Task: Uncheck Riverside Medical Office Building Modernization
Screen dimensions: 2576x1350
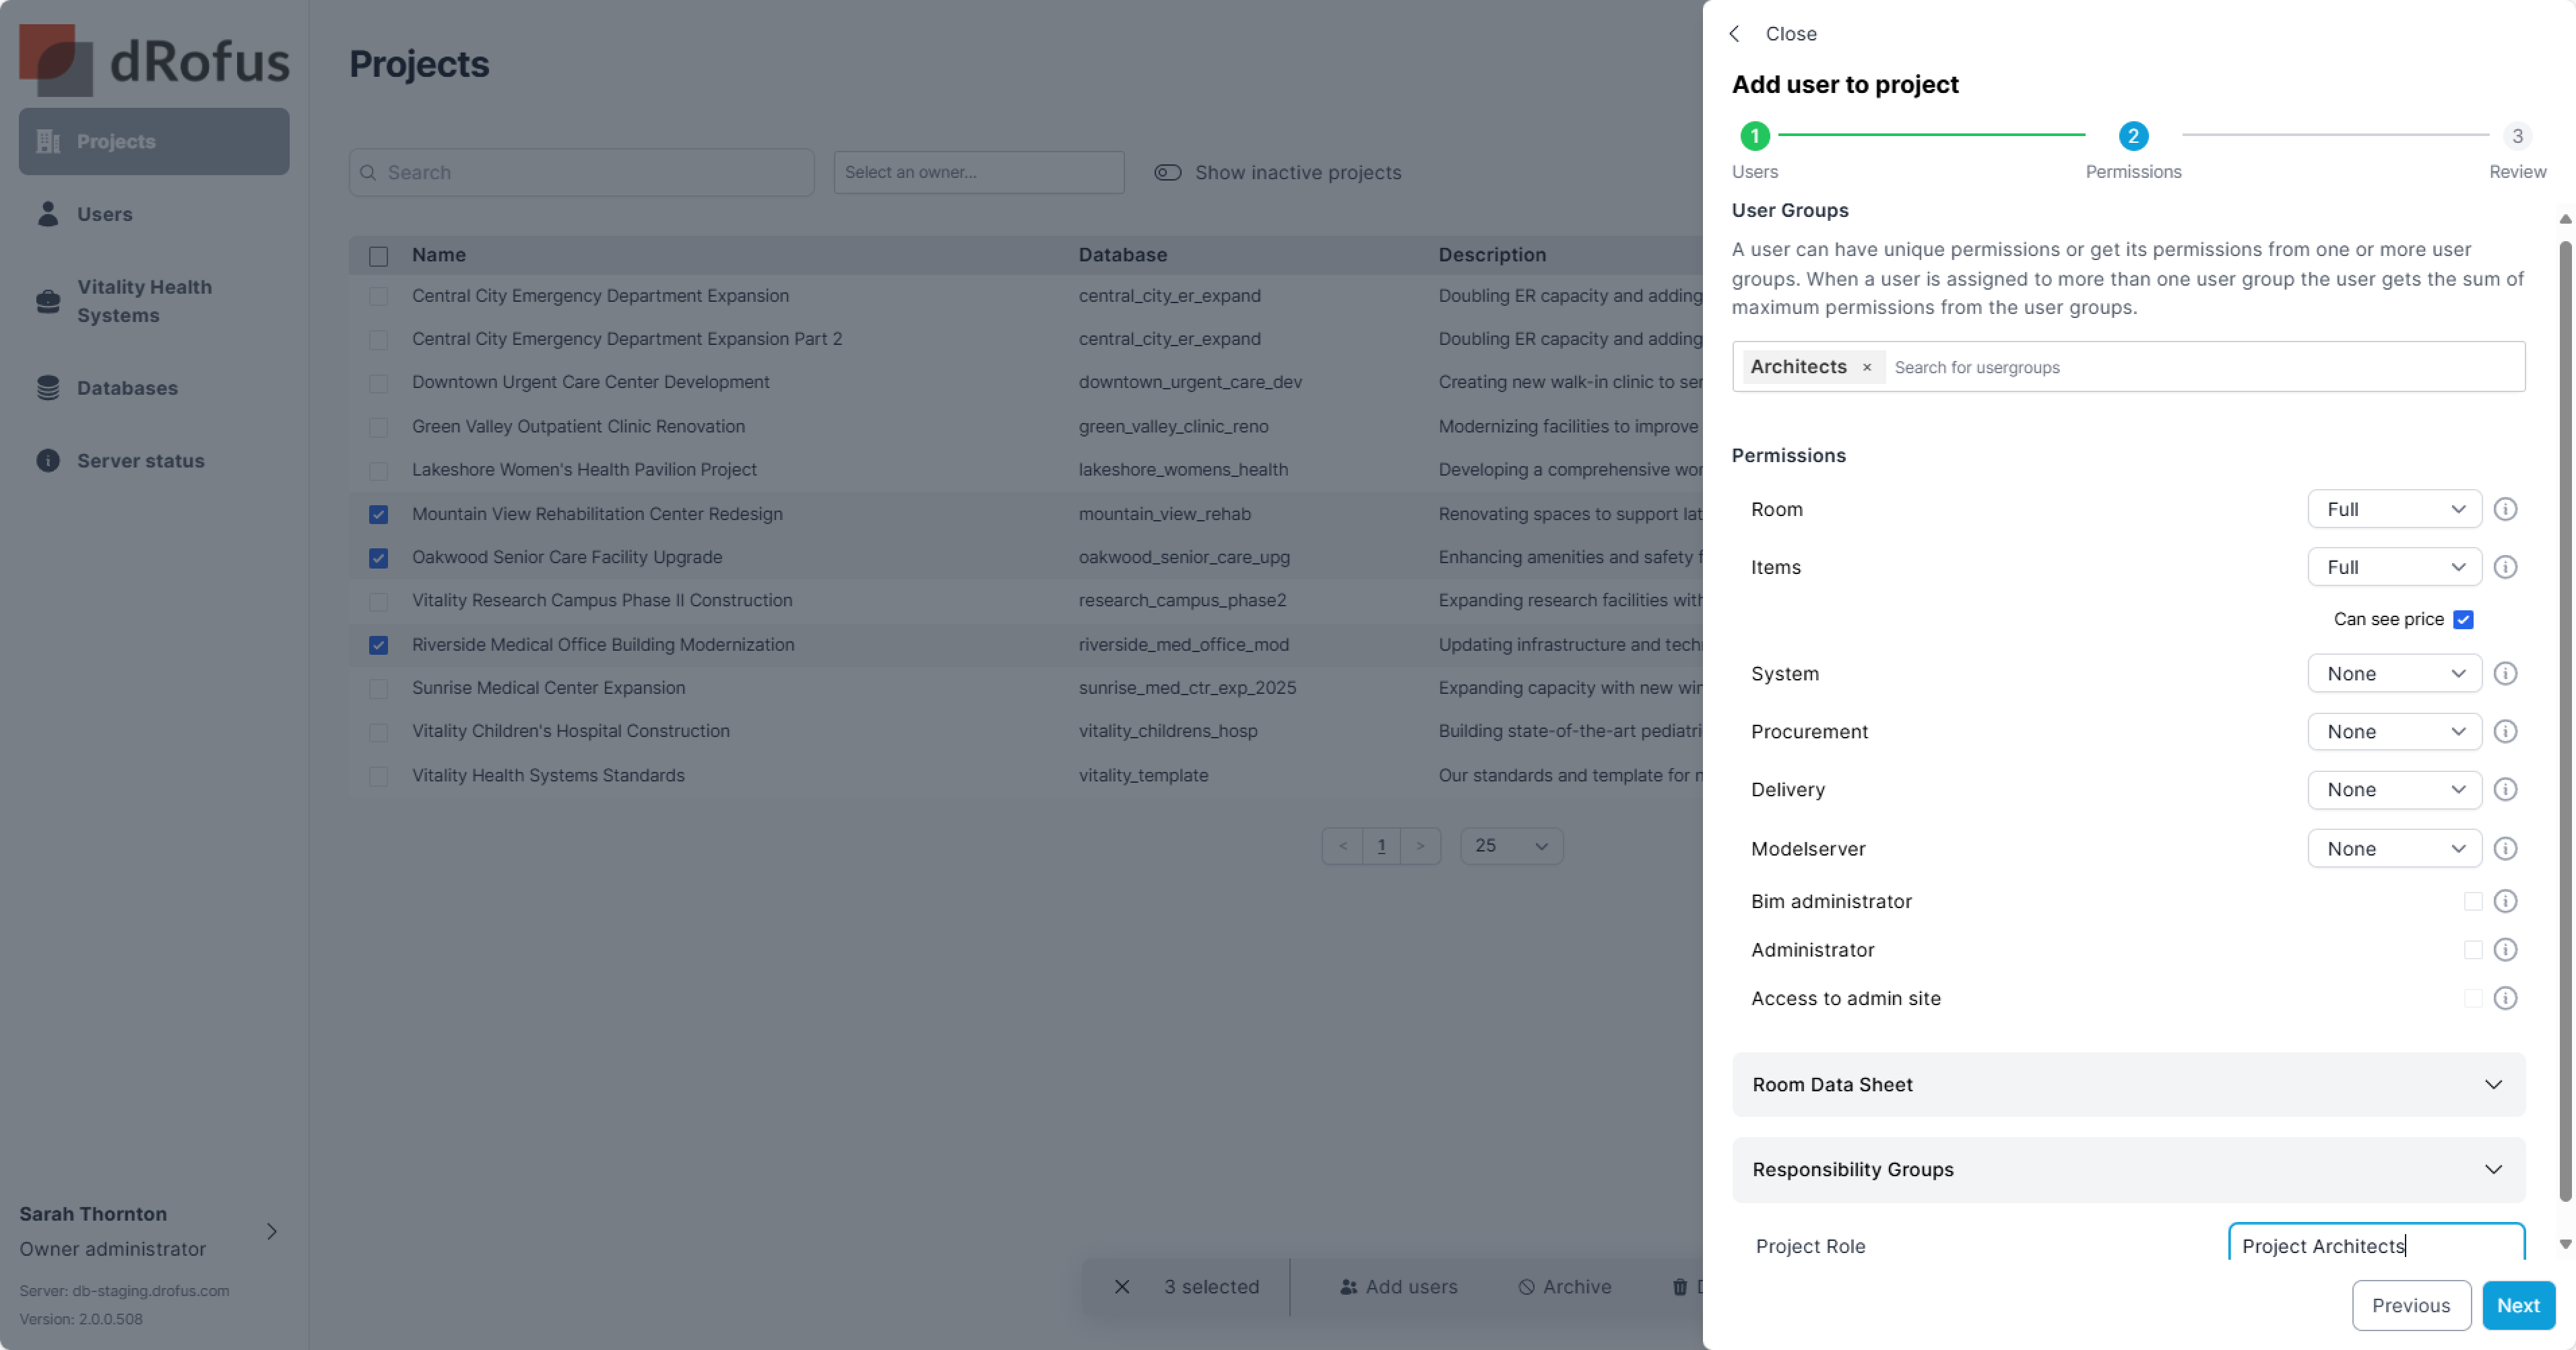Action: 378,645
